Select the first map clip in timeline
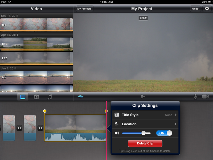 pos(9,128)
